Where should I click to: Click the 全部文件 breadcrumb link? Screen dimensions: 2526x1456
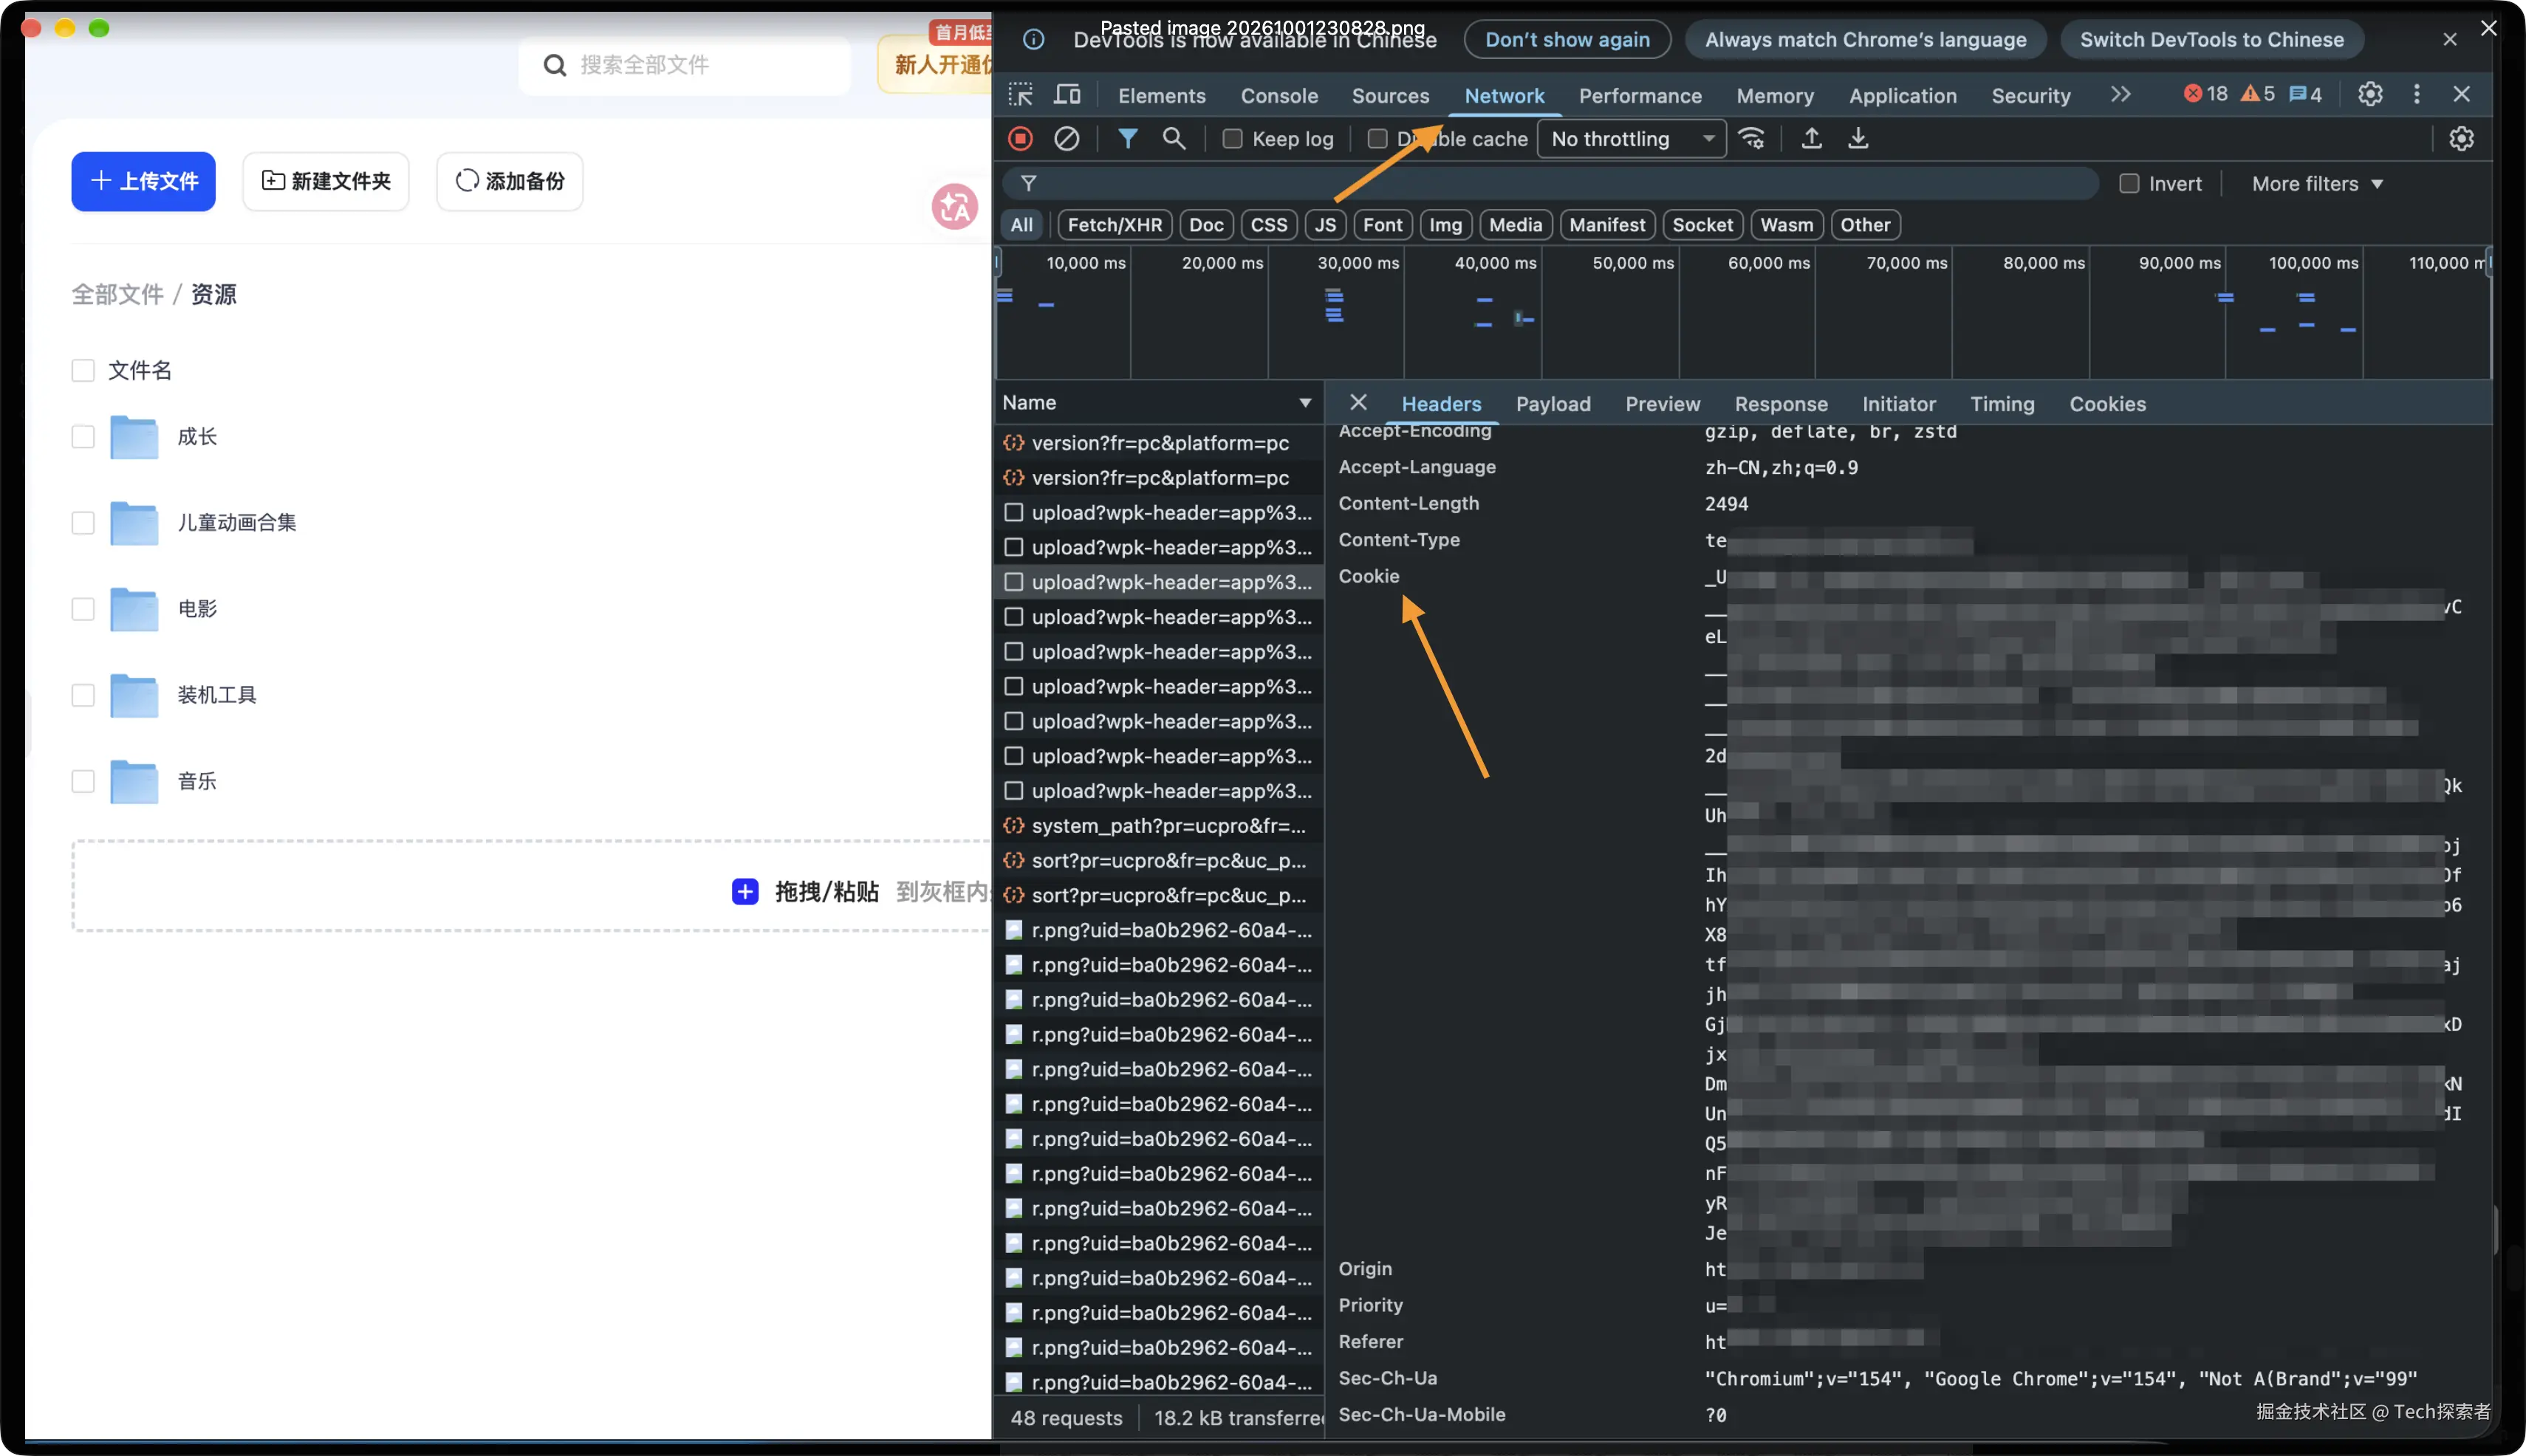(117, 294)
